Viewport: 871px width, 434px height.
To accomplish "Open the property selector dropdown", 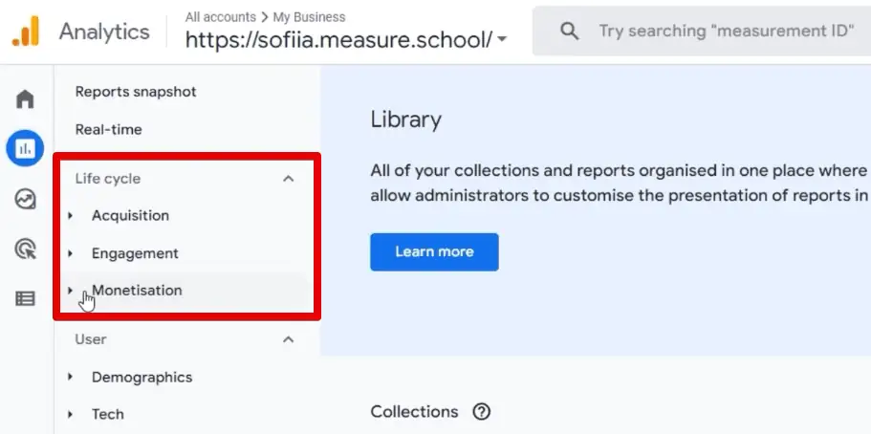I will click(x=502, y=41).
